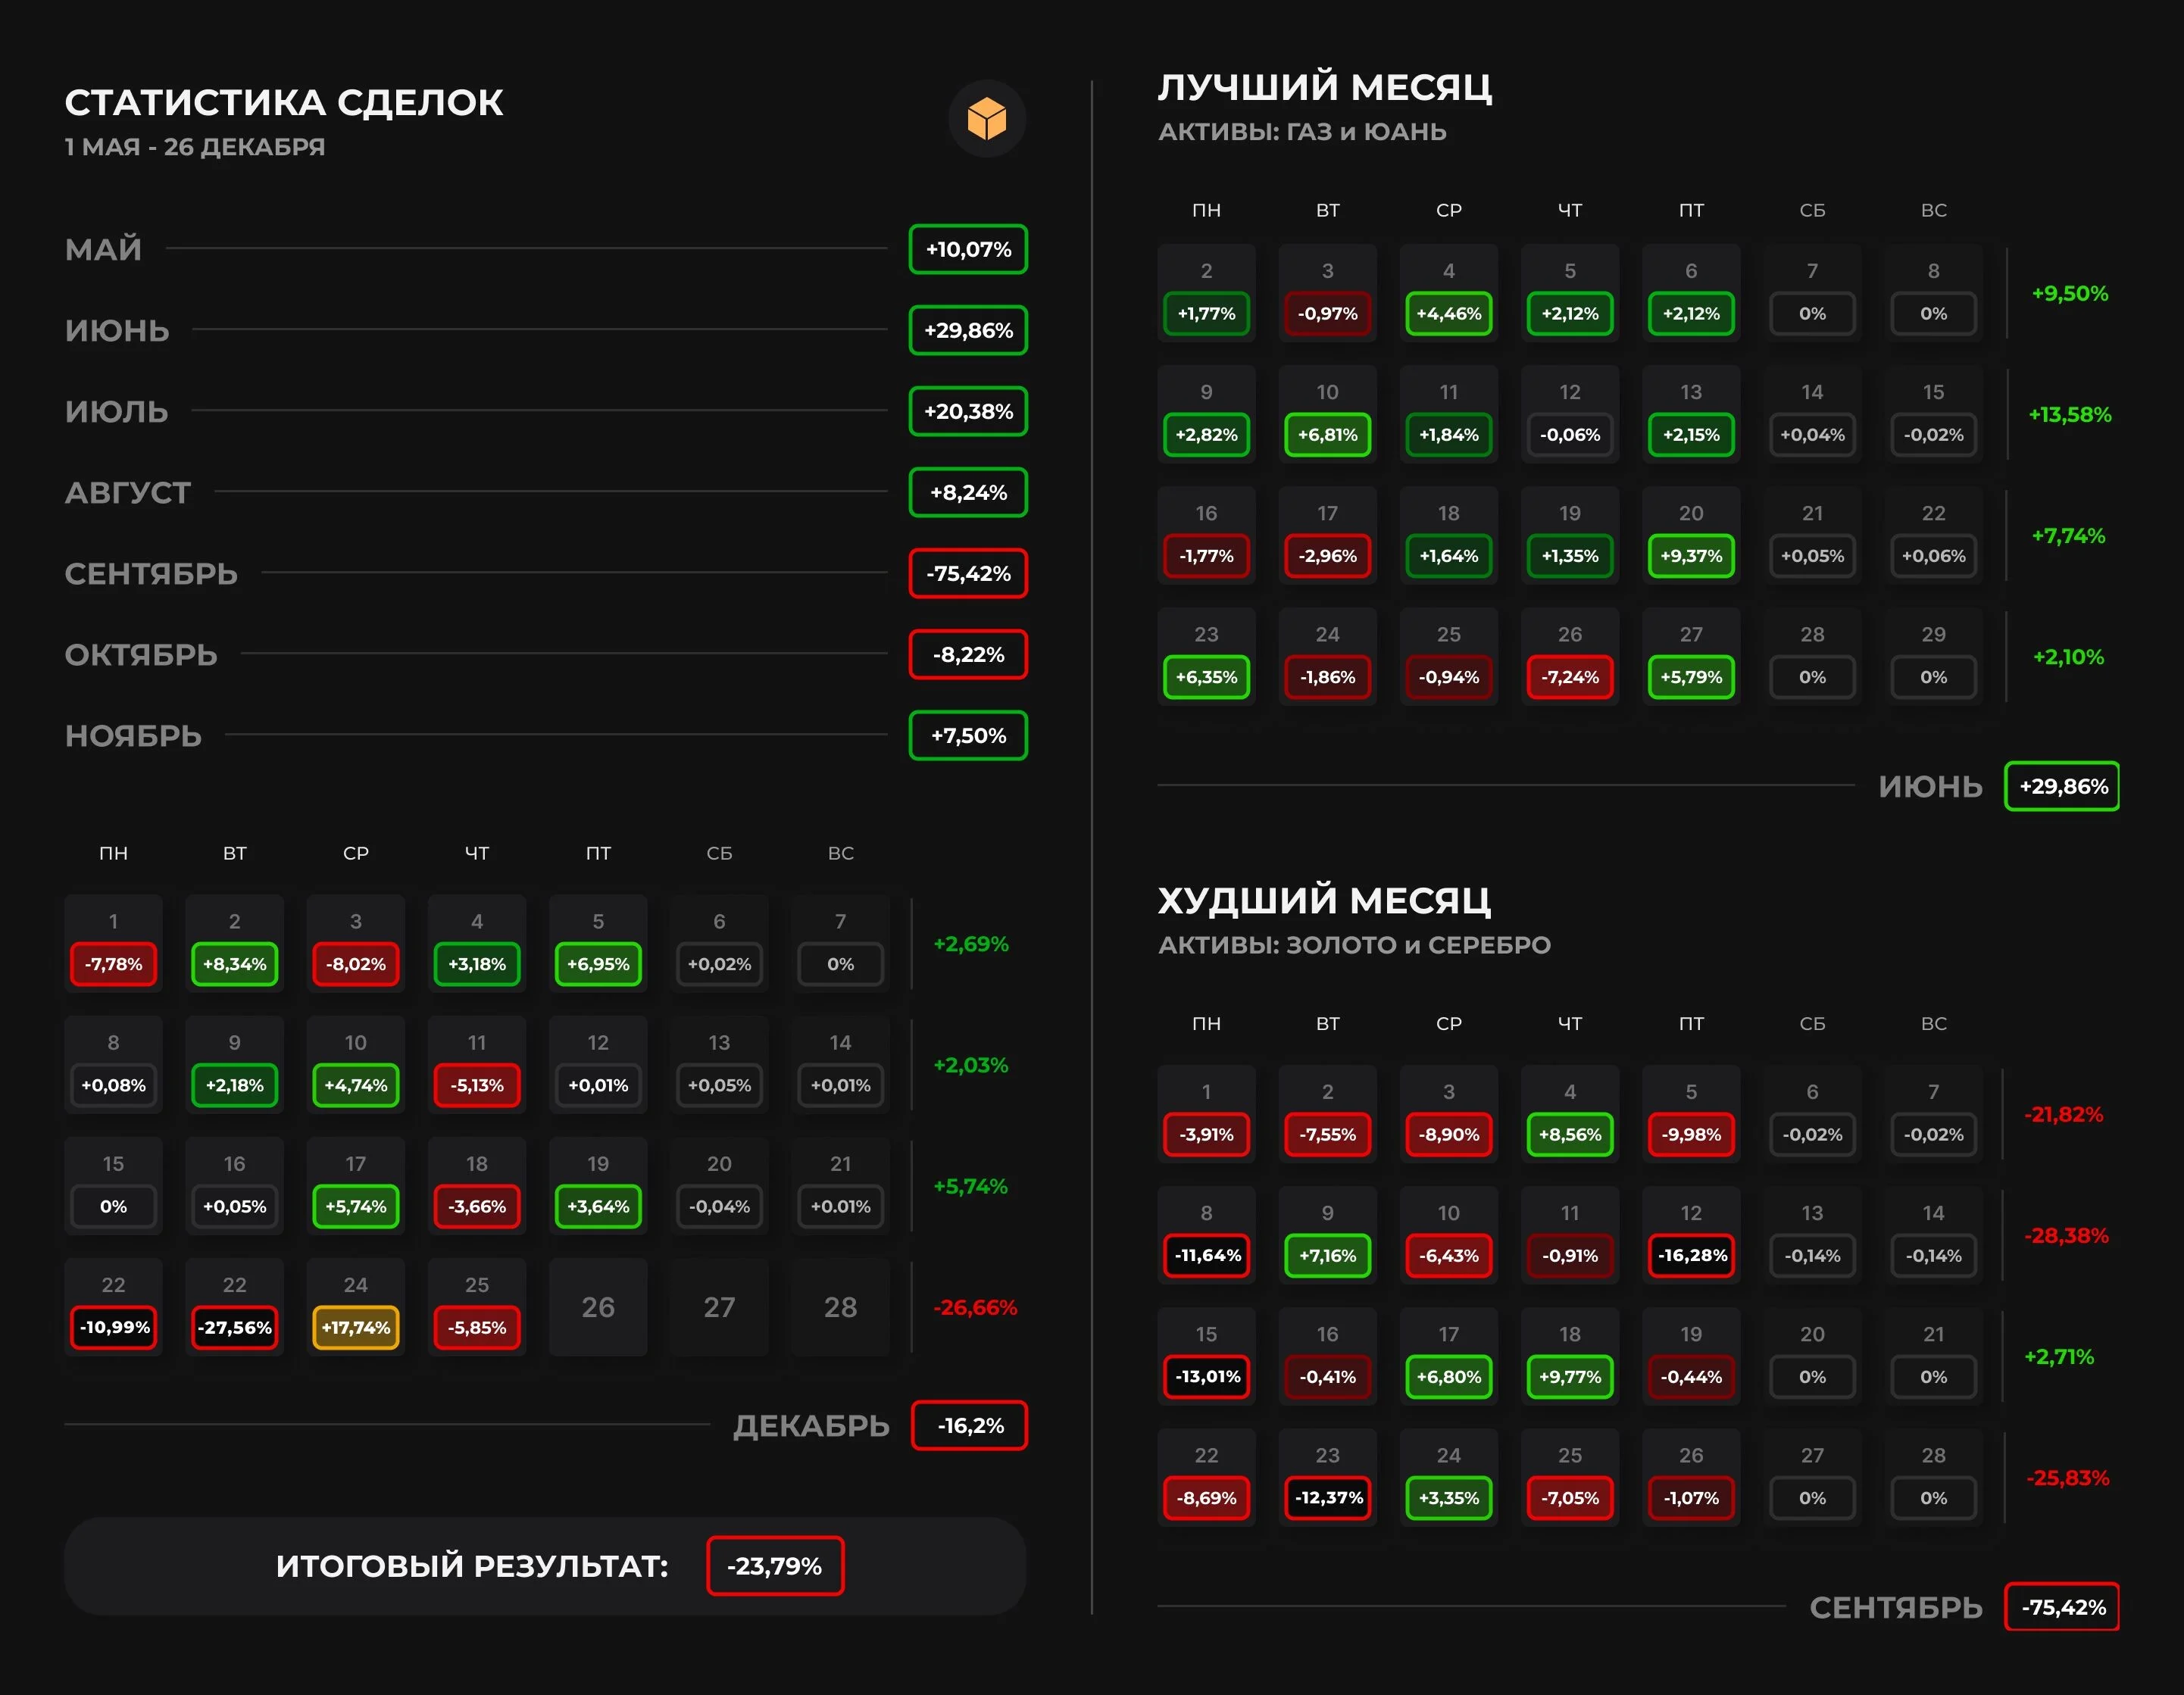The image size is (2184, 1695).
Task: Open the December -16,2% total badge
Action: (x=969, y=1425)
